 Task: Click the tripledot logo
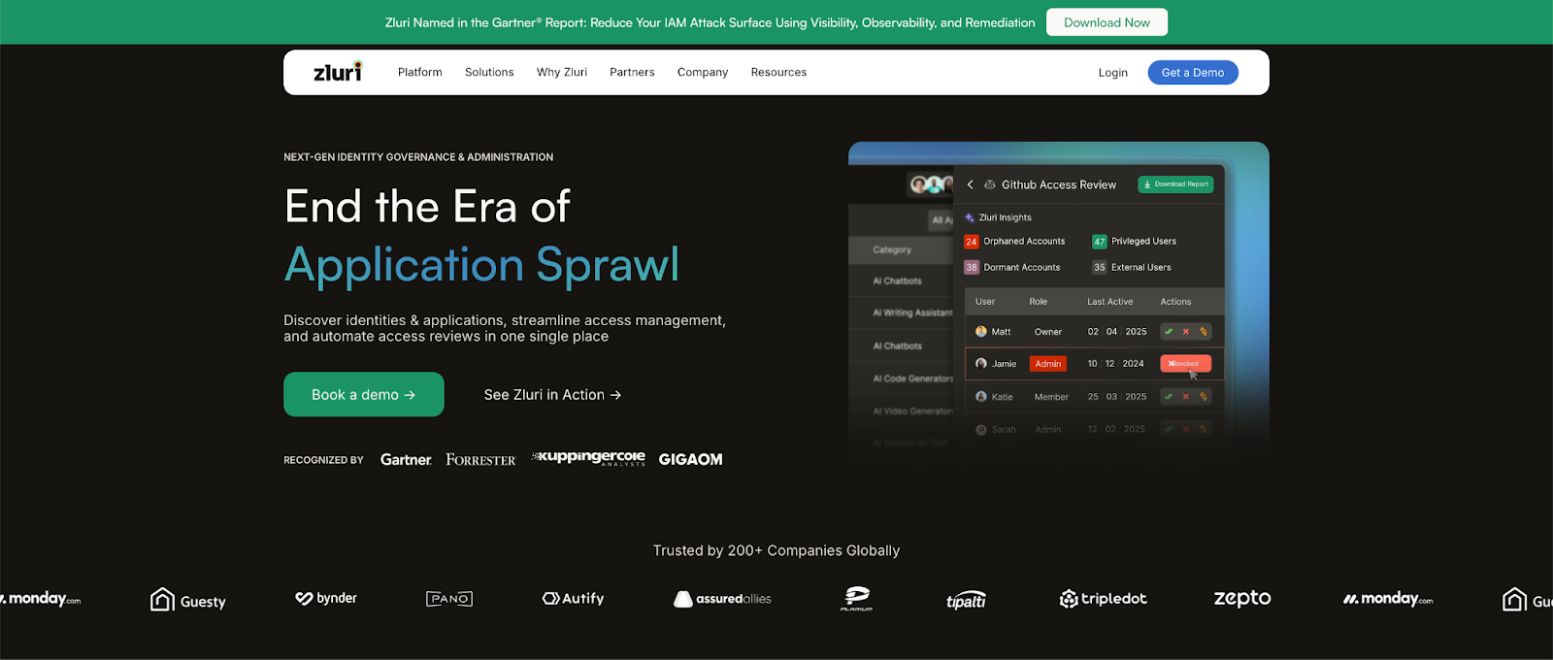point(1104,599)
